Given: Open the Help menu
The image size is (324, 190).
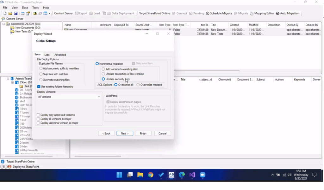Looking at the screenshot, I should tap(46, 8).
